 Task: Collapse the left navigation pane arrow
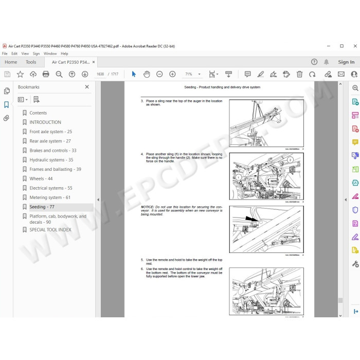tap(98, 200)
